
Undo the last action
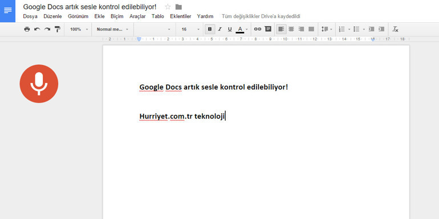37,29
